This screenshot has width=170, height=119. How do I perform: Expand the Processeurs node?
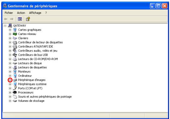point(10,92)
